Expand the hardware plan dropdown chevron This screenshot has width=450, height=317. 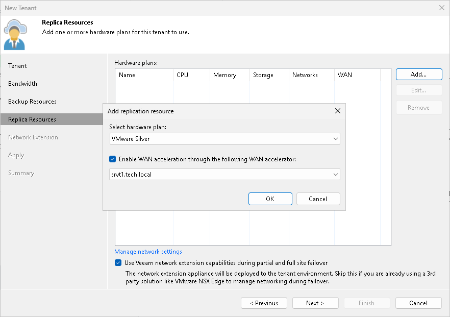[336, 138]
